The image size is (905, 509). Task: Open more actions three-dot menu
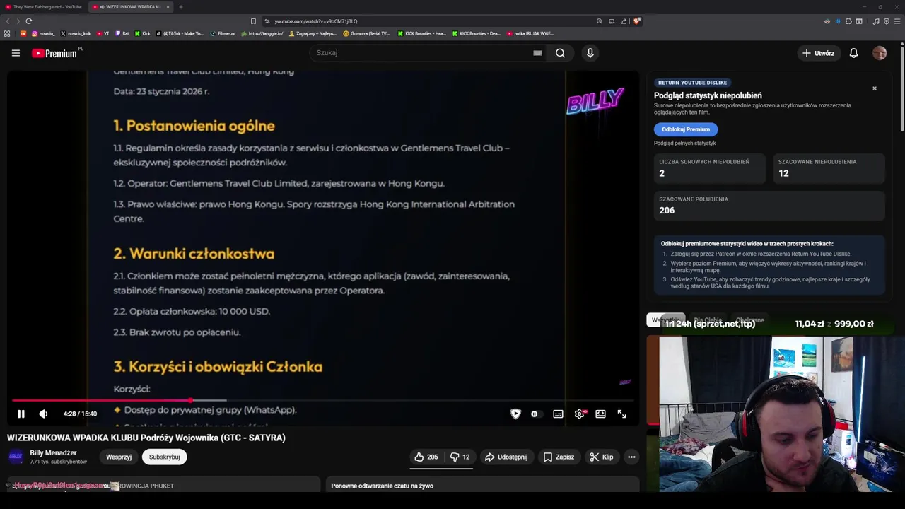pos(631,457)
